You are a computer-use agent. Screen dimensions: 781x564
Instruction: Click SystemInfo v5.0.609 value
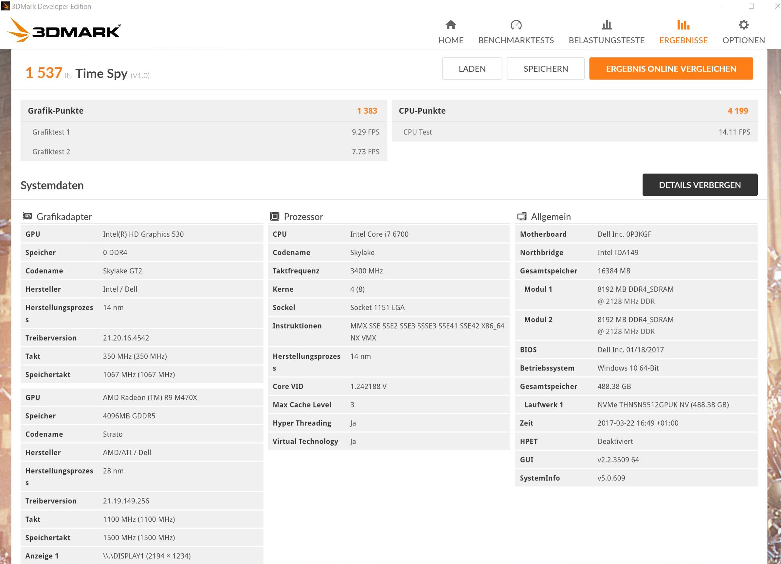point(611,478)
